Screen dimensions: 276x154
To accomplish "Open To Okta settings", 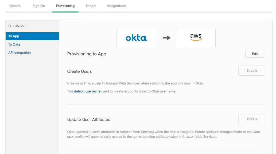I will 14,44.
